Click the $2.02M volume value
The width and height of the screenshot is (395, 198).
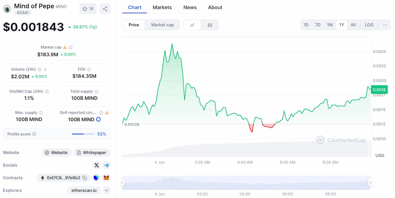(20, 76)
